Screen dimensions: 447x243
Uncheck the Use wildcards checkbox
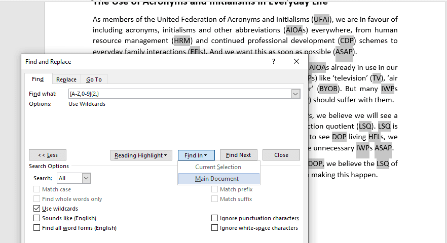click(36, 209)
